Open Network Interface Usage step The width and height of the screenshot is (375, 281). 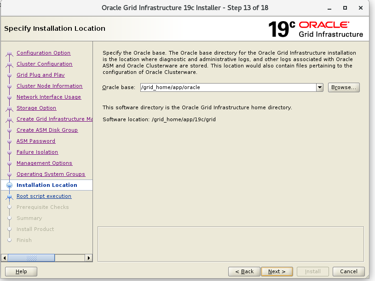coord(49,97)
